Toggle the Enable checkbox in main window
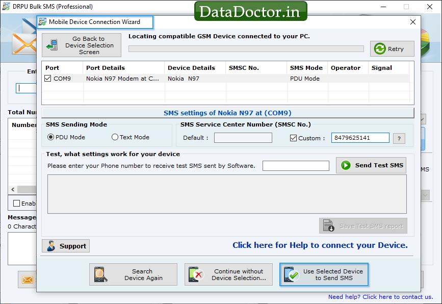442x304 pixels. tap(17, 204)
